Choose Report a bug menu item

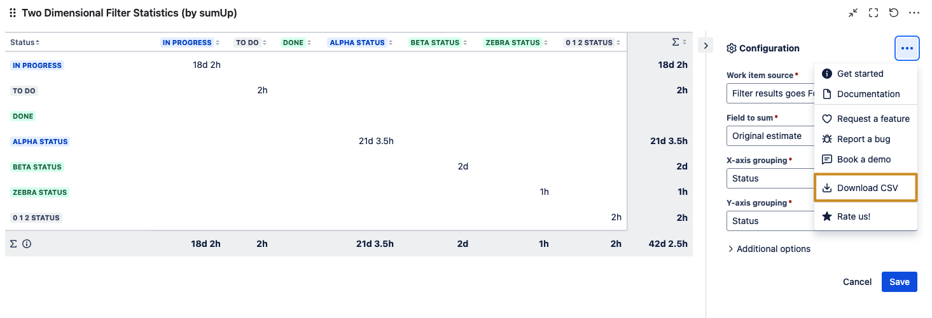click(863, 139)
